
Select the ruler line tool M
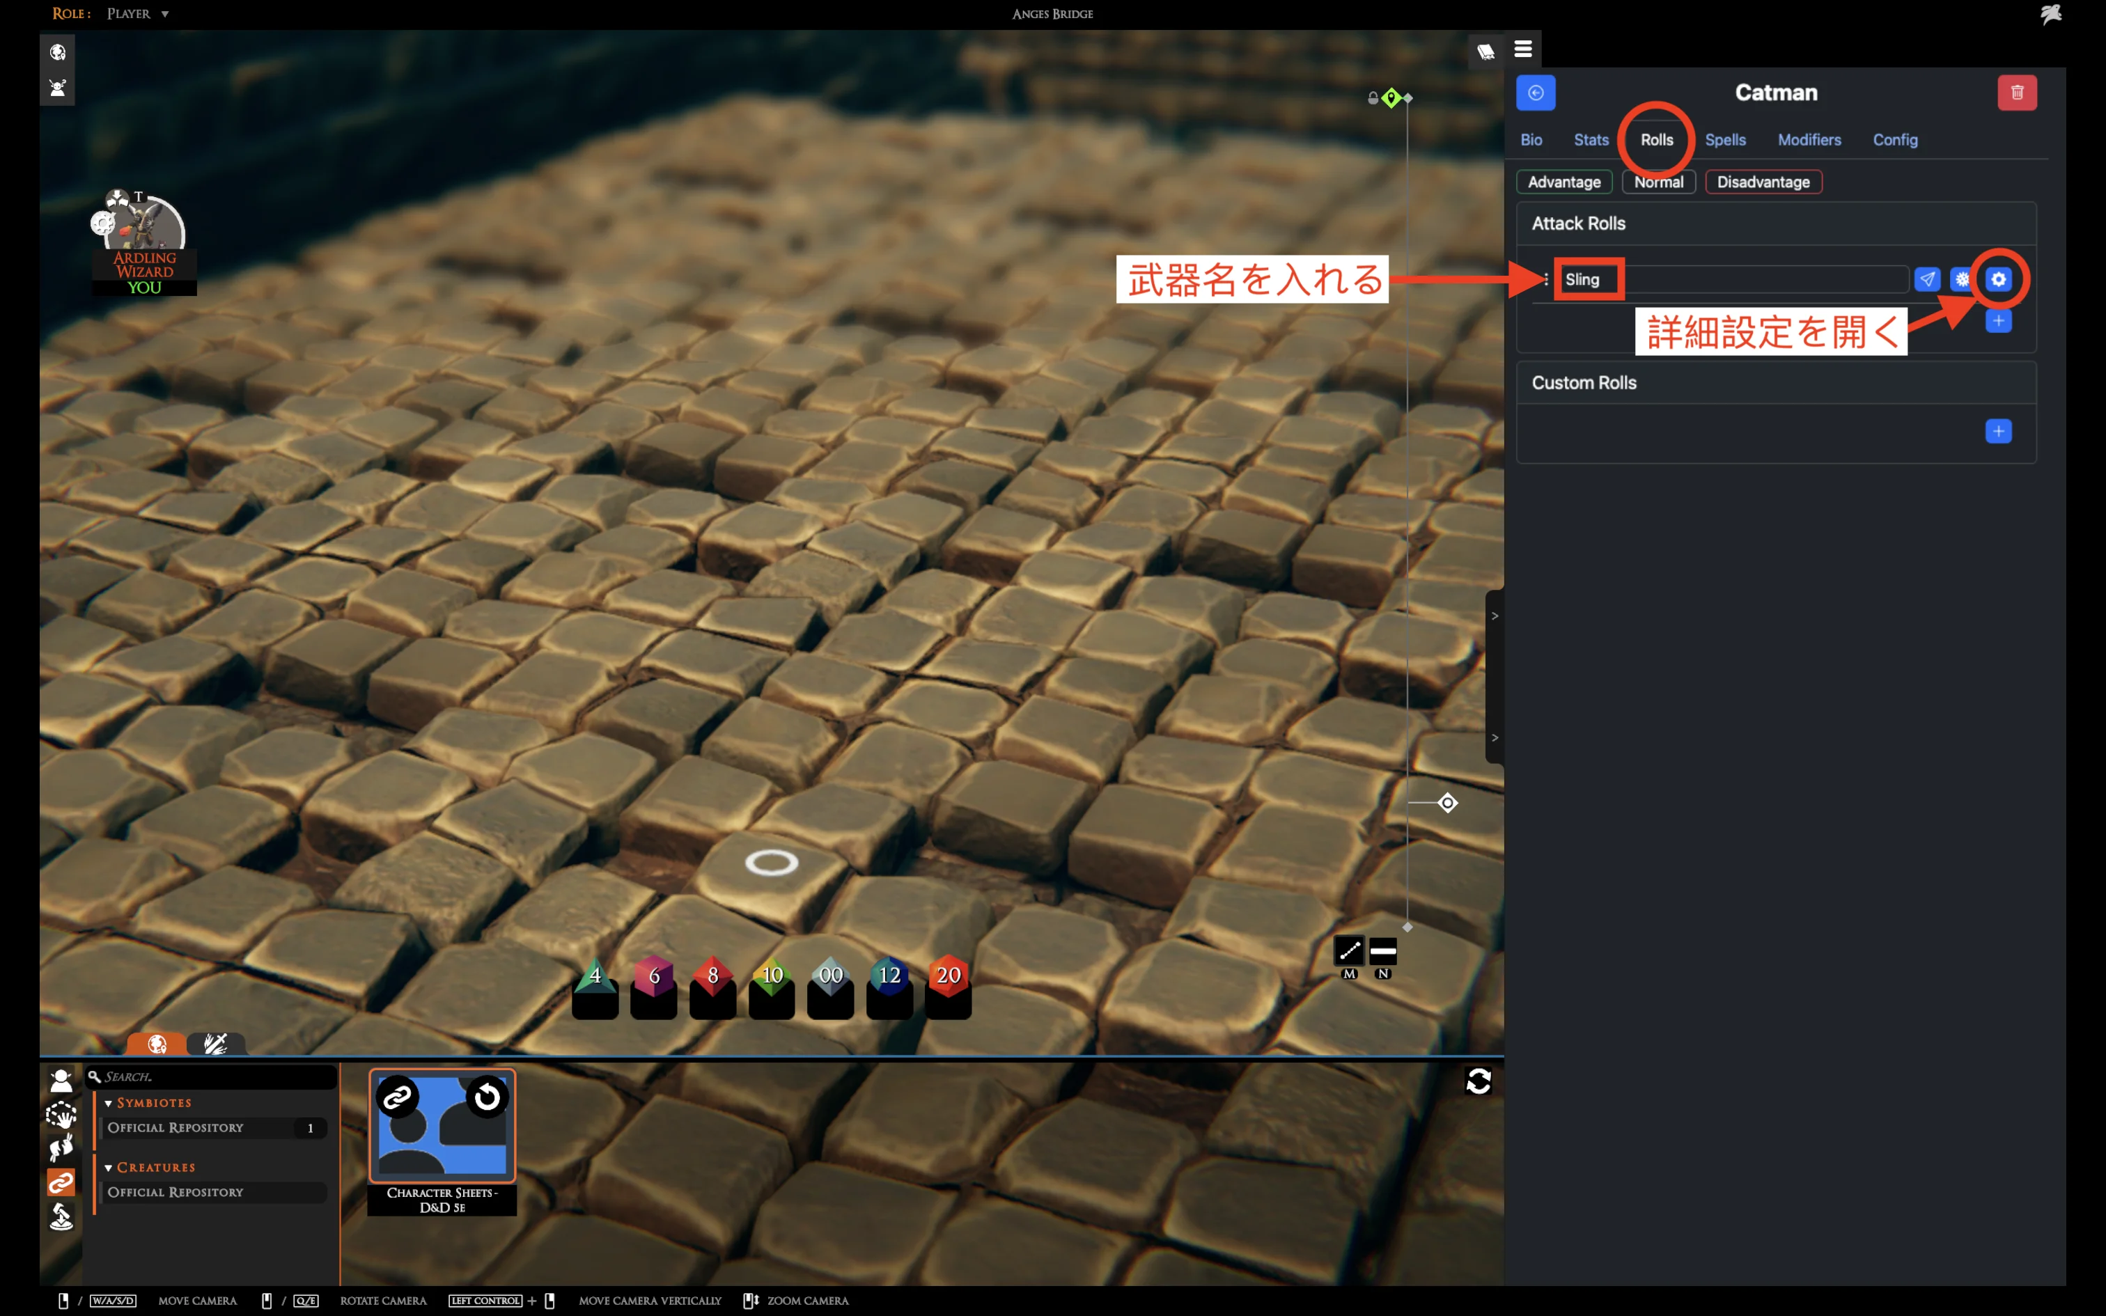[1349, 951]
